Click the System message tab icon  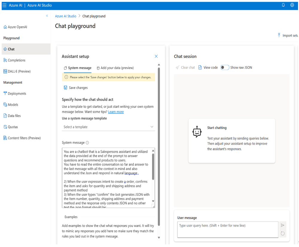(66, 68)
